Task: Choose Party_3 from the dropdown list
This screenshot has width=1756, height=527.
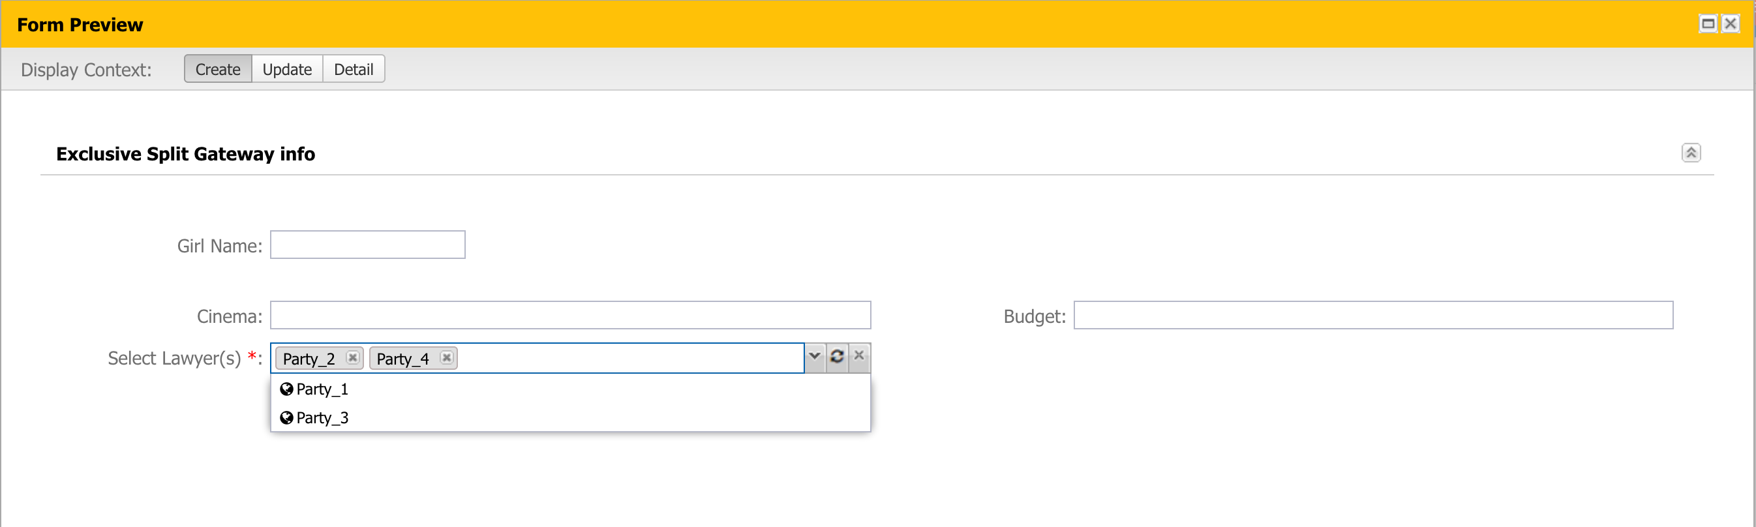Action: click(571, 417)
